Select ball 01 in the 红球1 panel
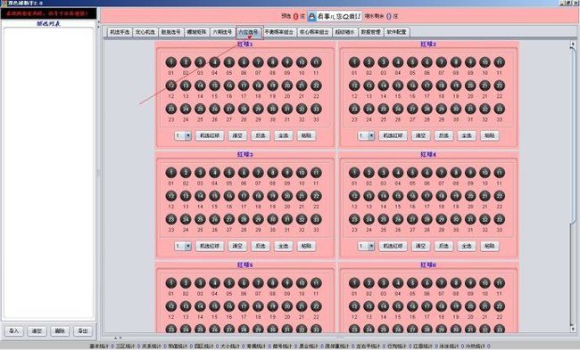The width and height of the screenshot is (580, 350). click(x=171, y=62)
